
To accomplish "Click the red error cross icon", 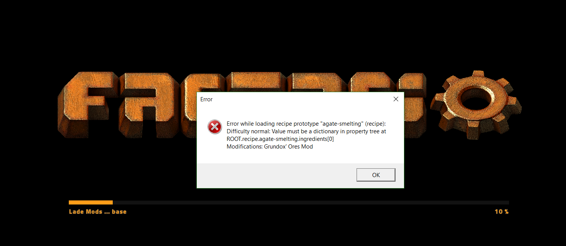I will [215, 127].
